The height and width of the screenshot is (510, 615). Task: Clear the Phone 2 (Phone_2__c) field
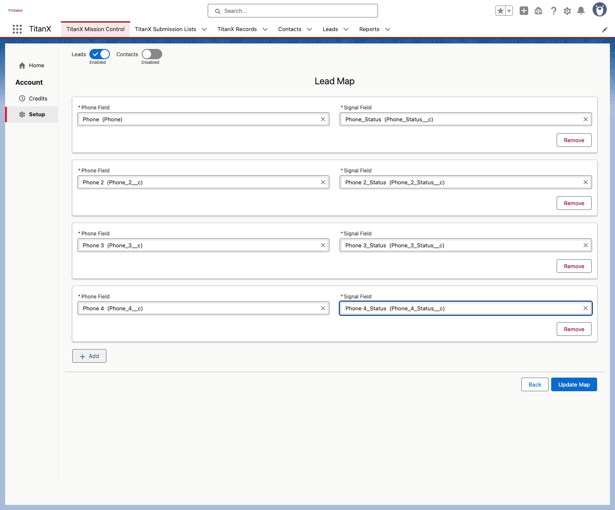point(323,182)
